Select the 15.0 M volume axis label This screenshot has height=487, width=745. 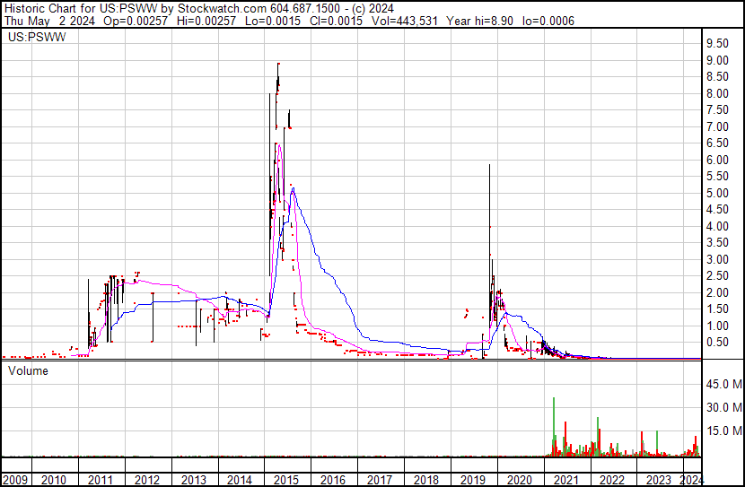(x=723, y=430)
